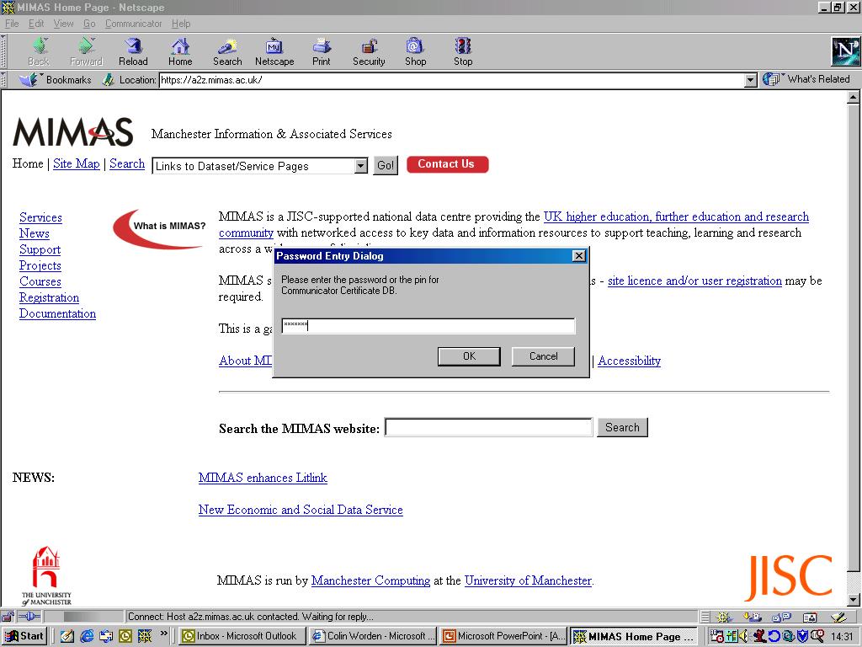Open the Go menu
Image resolution: width=862 pixels, height=647 pixels.
pos(89,24)
